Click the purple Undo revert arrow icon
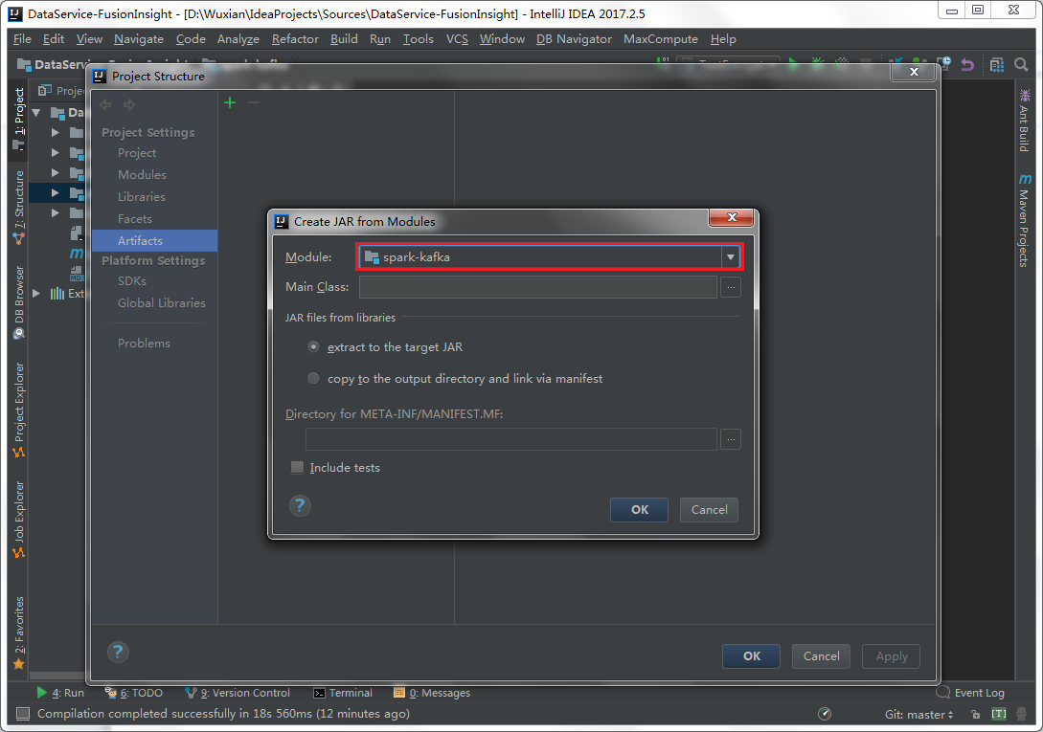The height and width of the screenshot is (732, 1043). pyautogui.click(x=967, y=64)
